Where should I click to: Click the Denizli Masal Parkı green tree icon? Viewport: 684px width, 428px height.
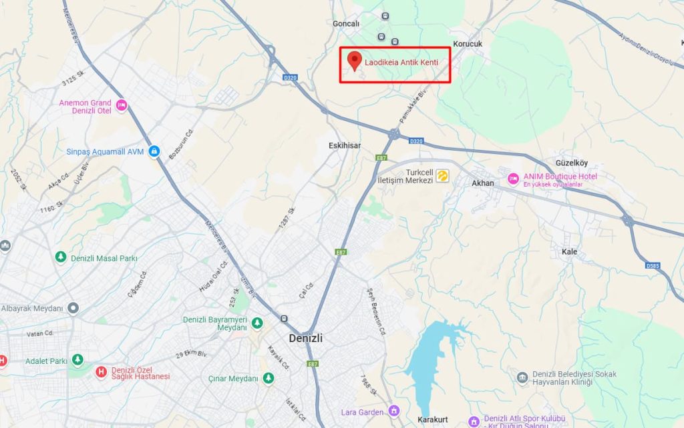61,257
